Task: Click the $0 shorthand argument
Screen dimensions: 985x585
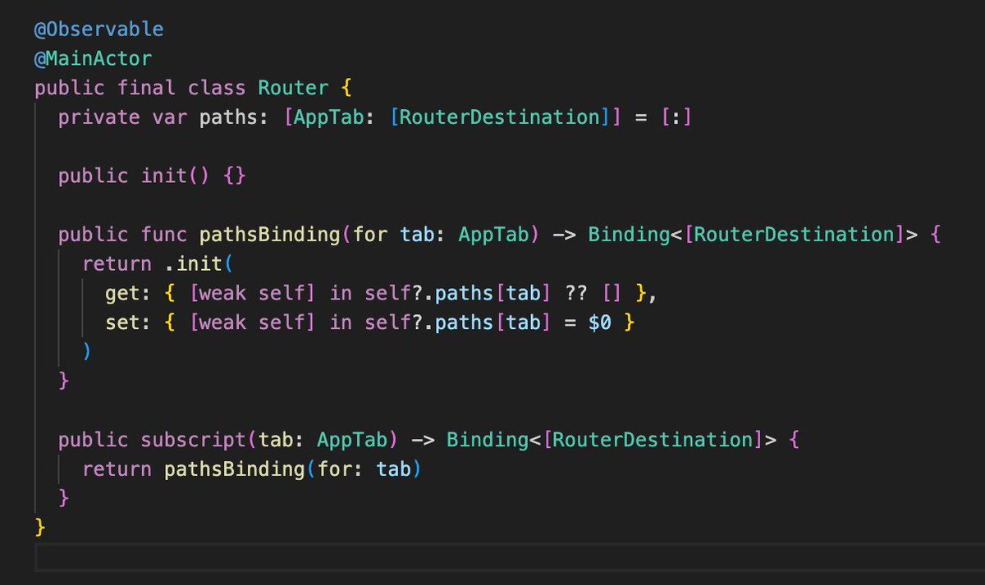Action: click(x=600, y=323)
